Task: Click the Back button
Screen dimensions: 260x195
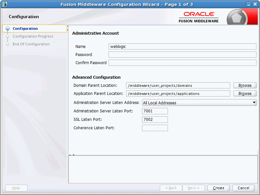Action: point(171,188)
